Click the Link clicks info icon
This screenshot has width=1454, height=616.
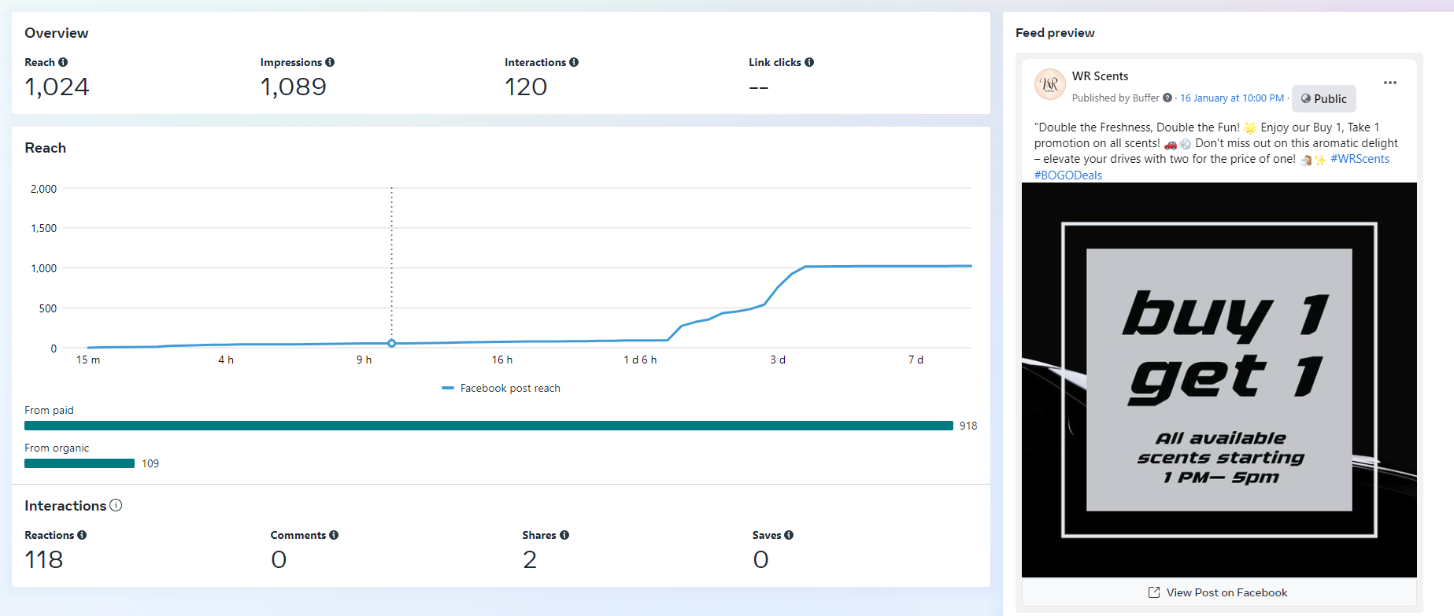(x=809, y=62)
